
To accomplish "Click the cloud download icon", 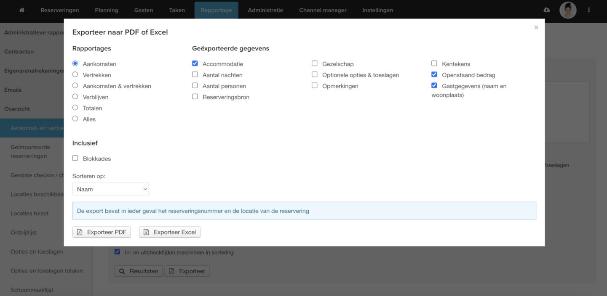I will (547, 10).
